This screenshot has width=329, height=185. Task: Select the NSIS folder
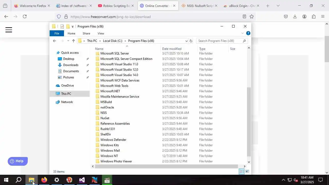pyautogui.click(x=104, y=113)
